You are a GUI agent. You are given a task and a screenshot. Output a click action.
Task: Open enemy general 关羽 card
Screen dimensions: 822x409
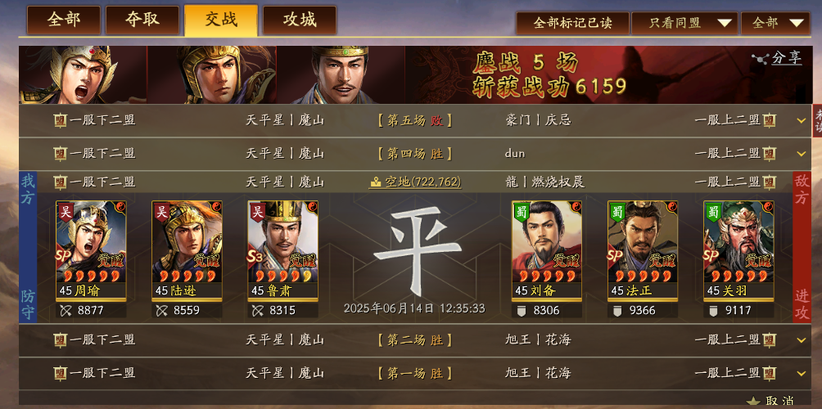(738, 251)
